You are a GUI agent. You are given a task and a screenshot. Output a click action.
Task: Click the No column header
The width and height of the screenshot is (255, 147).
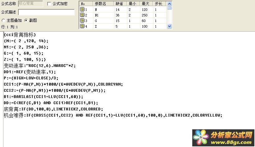pos(86,4)
